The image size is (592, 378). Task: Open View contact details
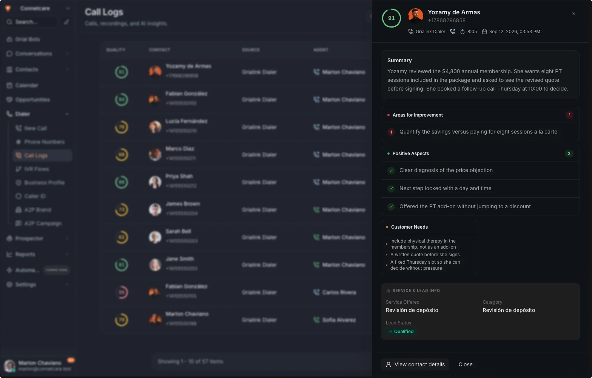tap(415, 364)
